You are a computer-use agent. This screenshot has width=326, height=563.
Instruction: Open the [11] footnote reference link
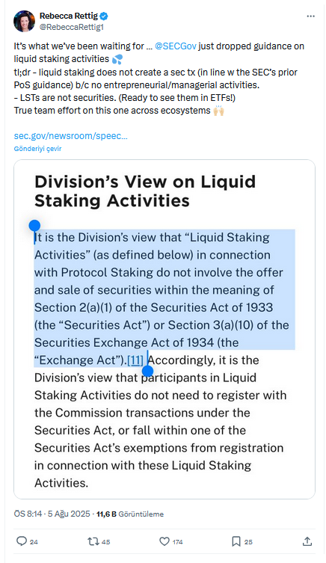pos(135,360)
